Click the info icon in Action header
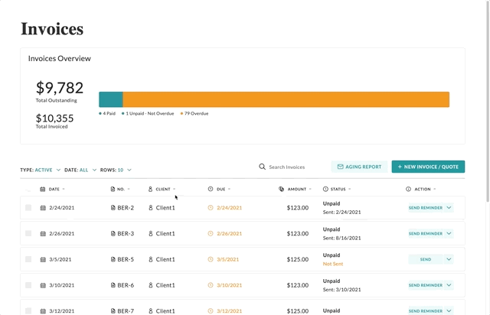Image resolution: width=490 pixels, height=315 pixels. (408, 189)
